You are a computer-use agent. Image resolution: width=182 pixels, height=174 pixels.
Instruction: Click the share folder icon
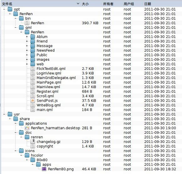point(16,119)
